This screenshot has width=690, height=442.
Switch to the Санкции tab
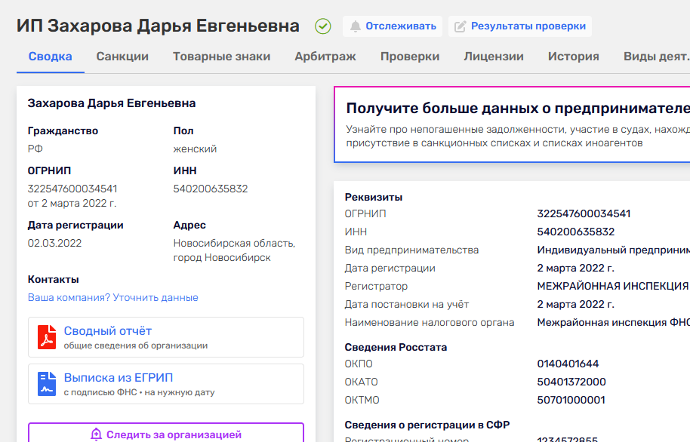pyautogui.click(x=122, y=57)
